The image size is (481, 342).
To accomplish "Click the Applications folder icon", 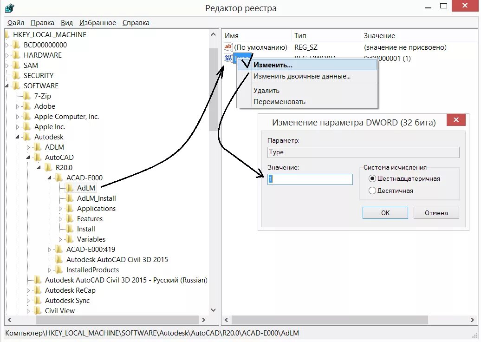I will (x=70, y=209).
